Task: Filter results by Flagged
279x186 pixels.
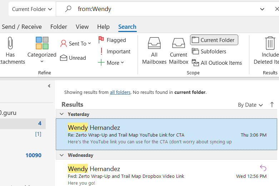Action: click(x=112, y=40)
